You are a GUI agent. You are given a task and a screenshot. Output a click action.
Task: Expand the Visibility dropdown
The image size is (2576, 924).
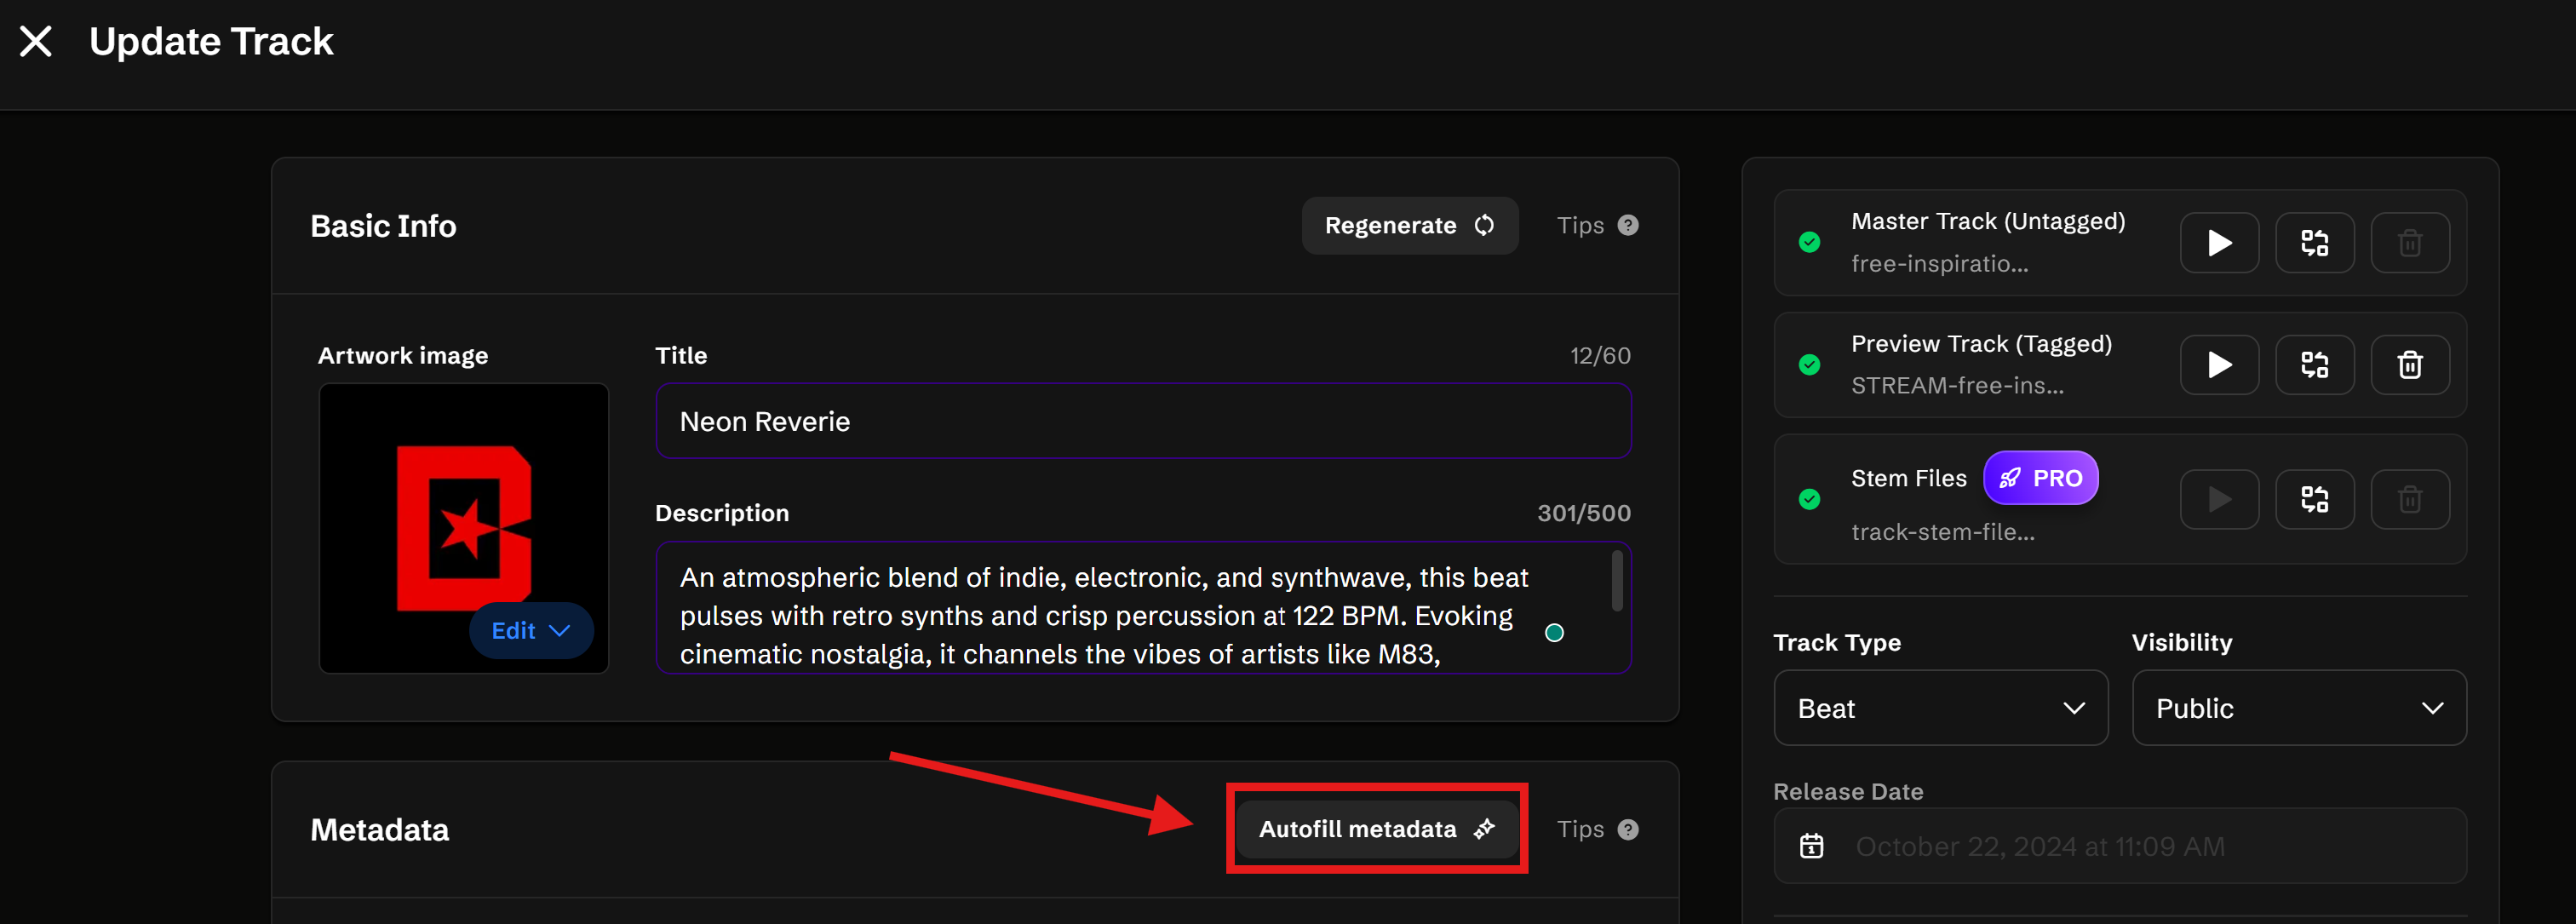pos(2298,708)
